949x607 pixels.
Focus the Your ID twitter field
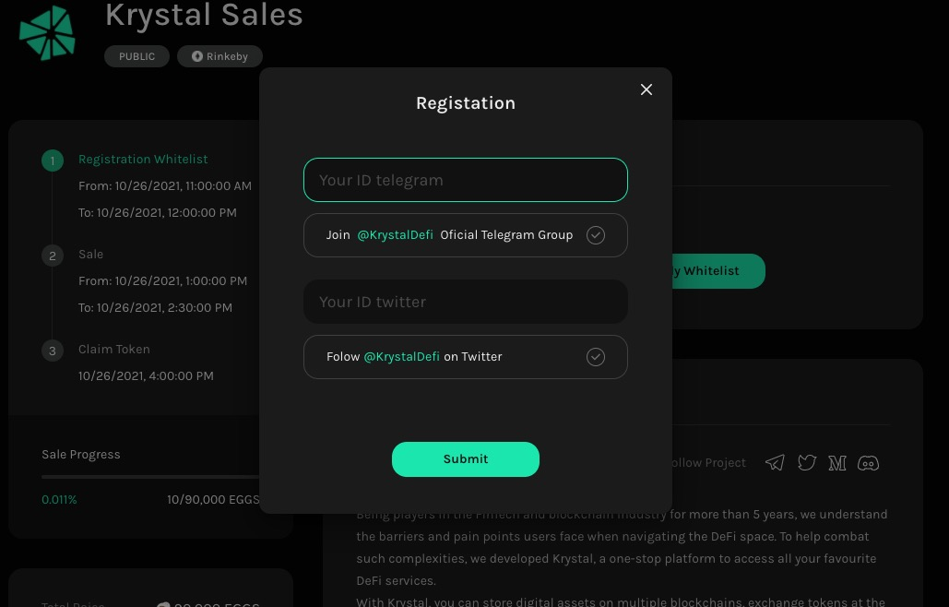tap(466, 302)
